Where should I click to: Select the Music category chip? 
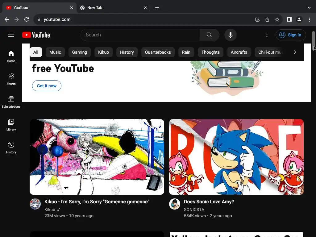point(55,52)
